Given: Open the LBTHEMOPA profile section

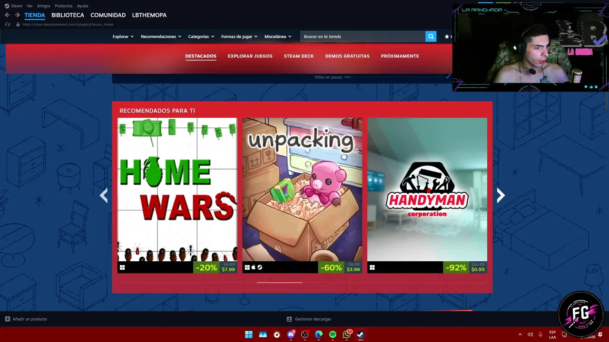Looking at the screenshot, I should tap(149, 15).
